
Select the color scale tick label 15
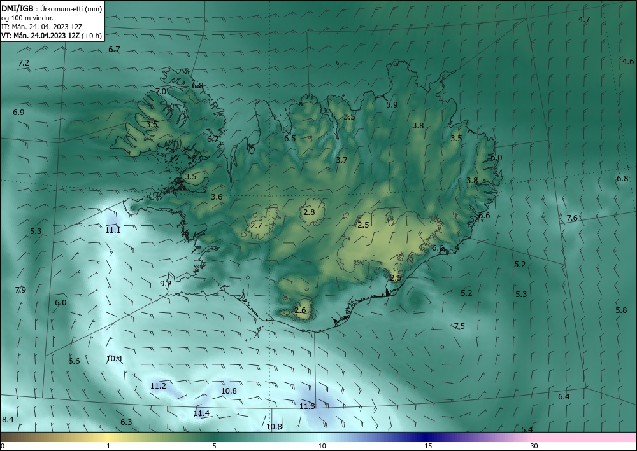click(x=428, y=447)
